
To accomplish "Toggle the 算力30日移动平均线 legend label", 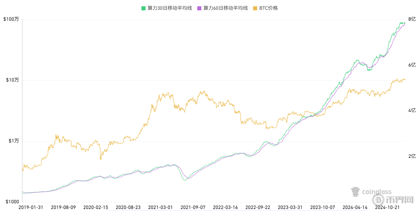I will pyautogui.click(x=169, y=8).
